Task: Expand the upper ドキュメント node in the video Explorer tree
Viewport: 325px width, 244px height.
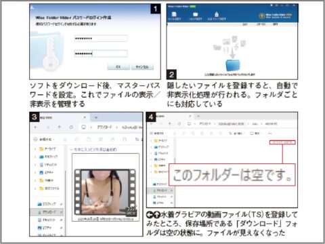Action: [35, 165]
